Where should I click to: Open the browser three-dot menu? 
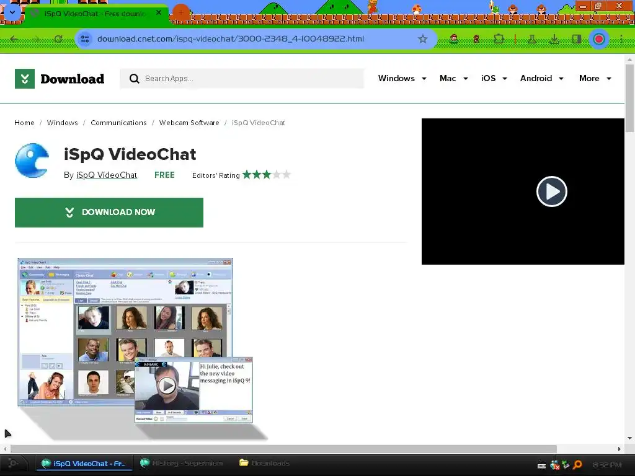pyautogui.click(x=621, y=39)
